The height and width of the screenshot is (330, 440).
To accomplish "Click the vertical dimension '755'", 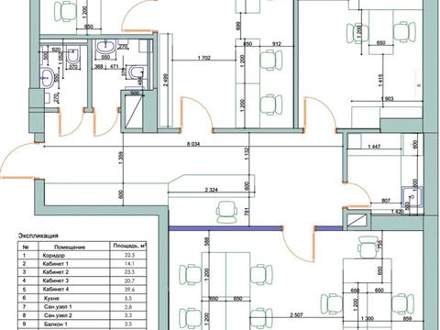I will pos(380,246).
